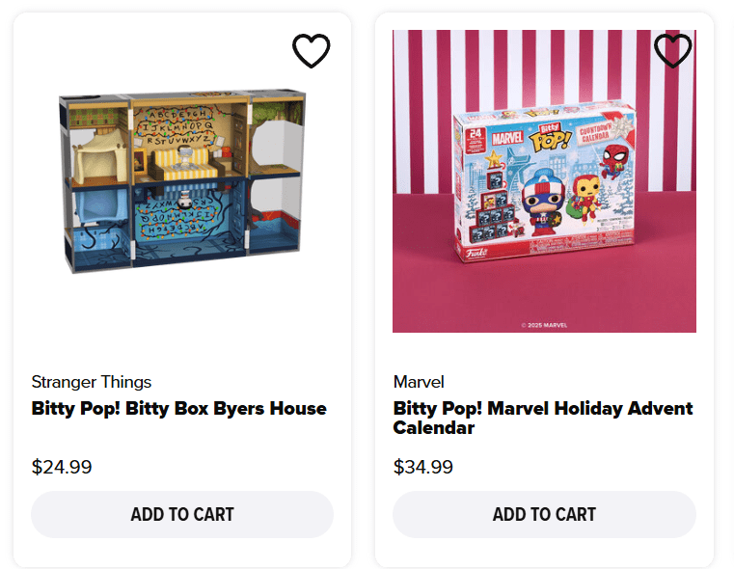Screen dimensions: 734x569
Task: Add Marvel Holiday Advent Calendar to cart
Action: pos(544,514)
